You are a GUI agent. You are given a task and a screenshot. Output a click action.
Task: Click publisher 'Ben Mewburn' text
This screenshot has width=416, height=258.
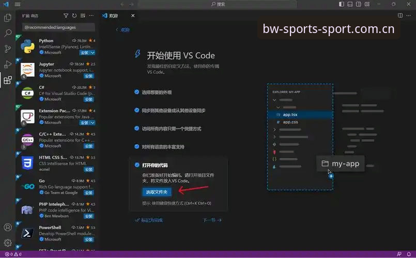pyautogui.click(x=56, y=216)
